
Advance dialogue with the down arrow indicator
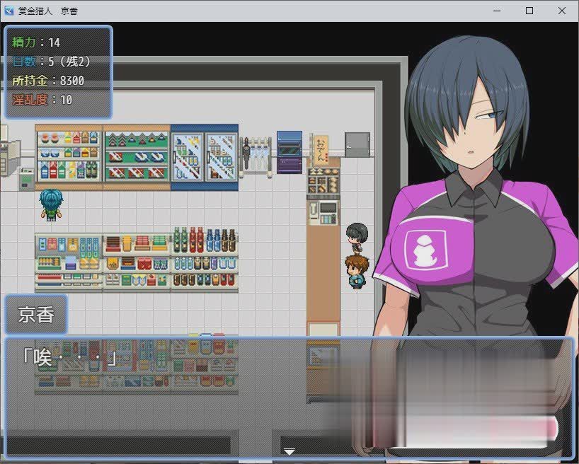(289, 451)
